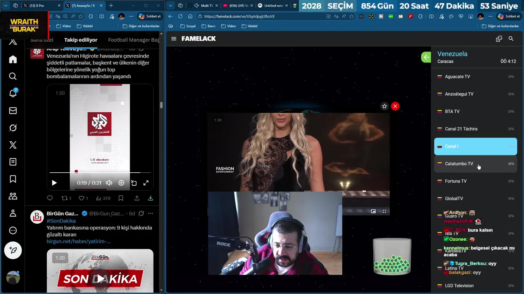Image resolution: width=524 pixels, height=294 pixels.
Task: Open Lists icon in X sidebar
Action: tap(13, 162)
